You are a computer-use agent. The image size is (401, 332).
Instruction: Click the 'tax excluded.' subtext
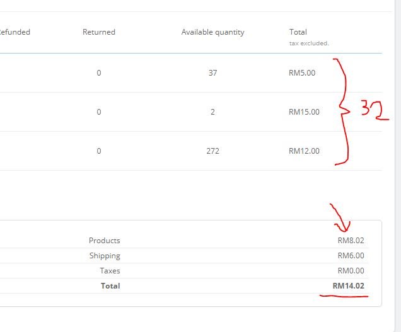(309, 43)
